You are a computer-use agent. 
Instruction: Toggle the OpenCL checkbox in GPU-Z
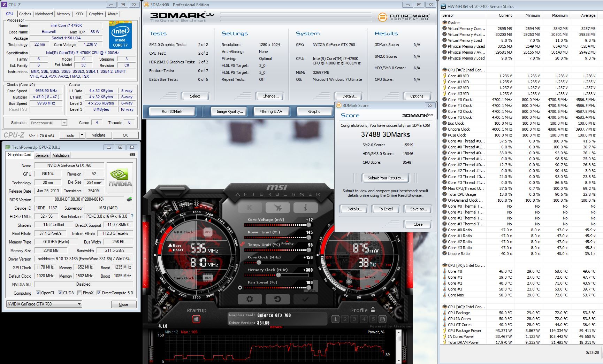coord(38,293)
